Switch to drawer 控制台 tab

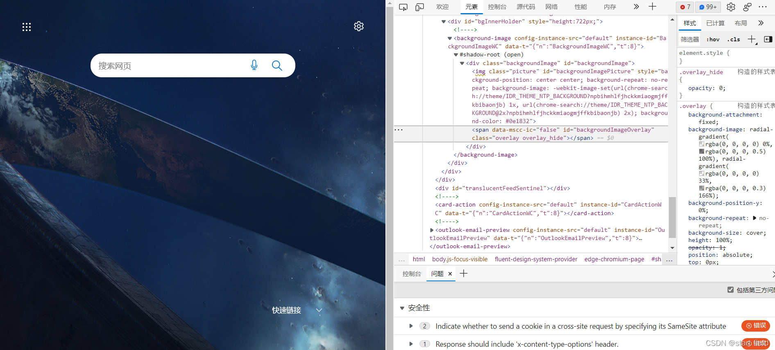(412, 274)
